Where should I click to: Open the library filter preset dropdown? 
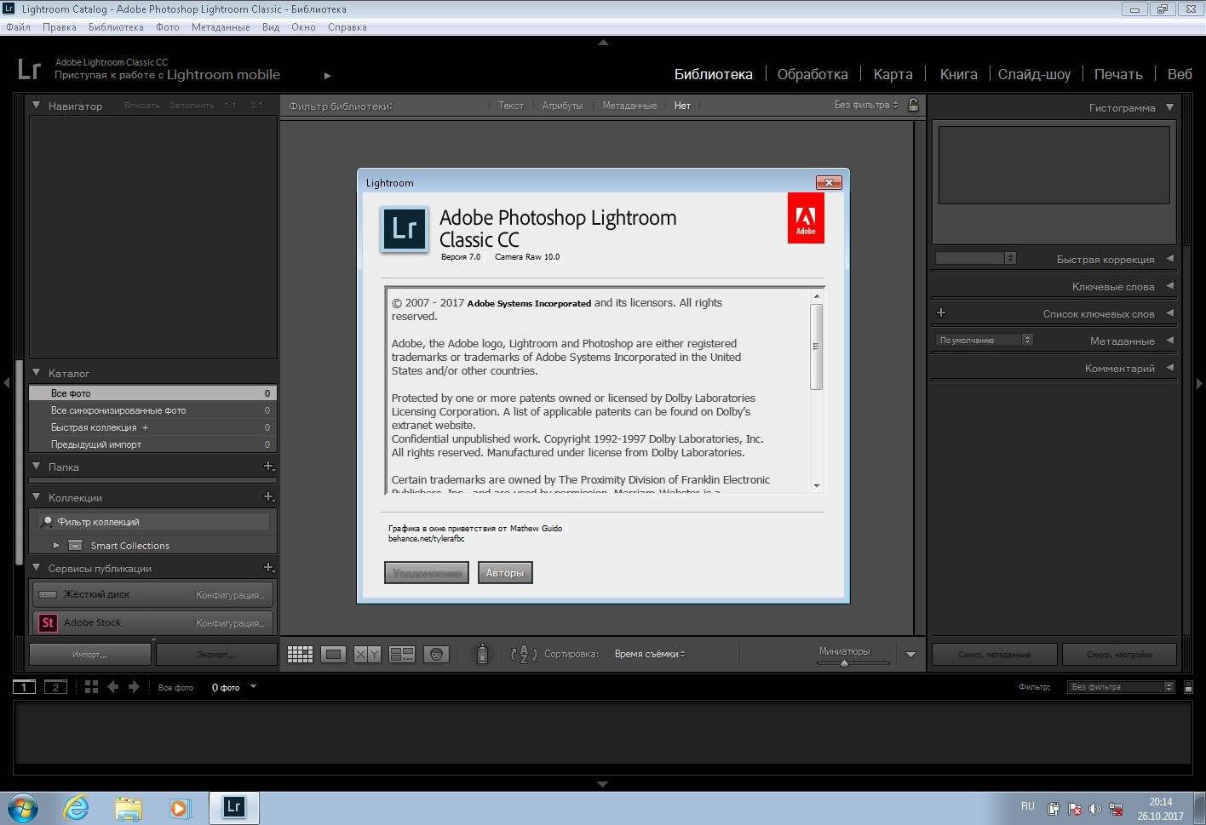(x=866, y=105)
